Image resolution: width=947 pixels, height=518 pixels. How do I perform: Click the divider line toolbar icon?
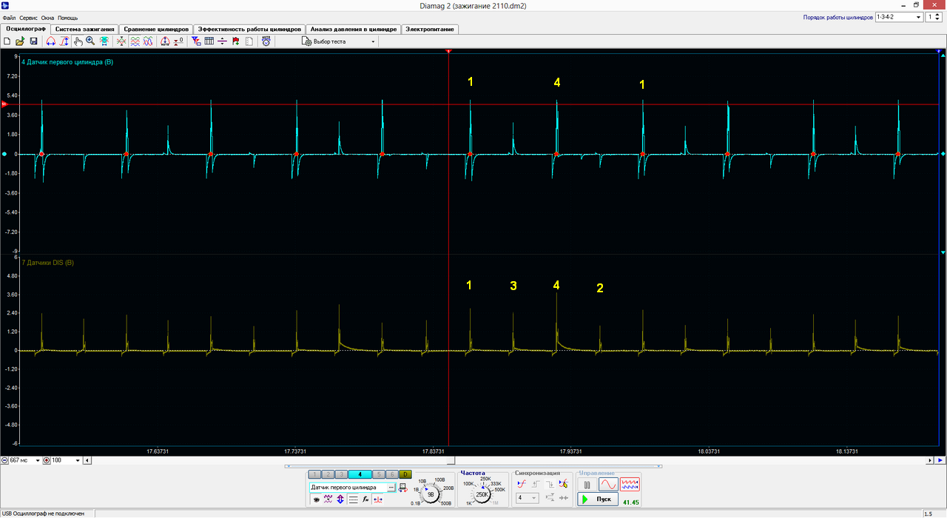(222, 41)
